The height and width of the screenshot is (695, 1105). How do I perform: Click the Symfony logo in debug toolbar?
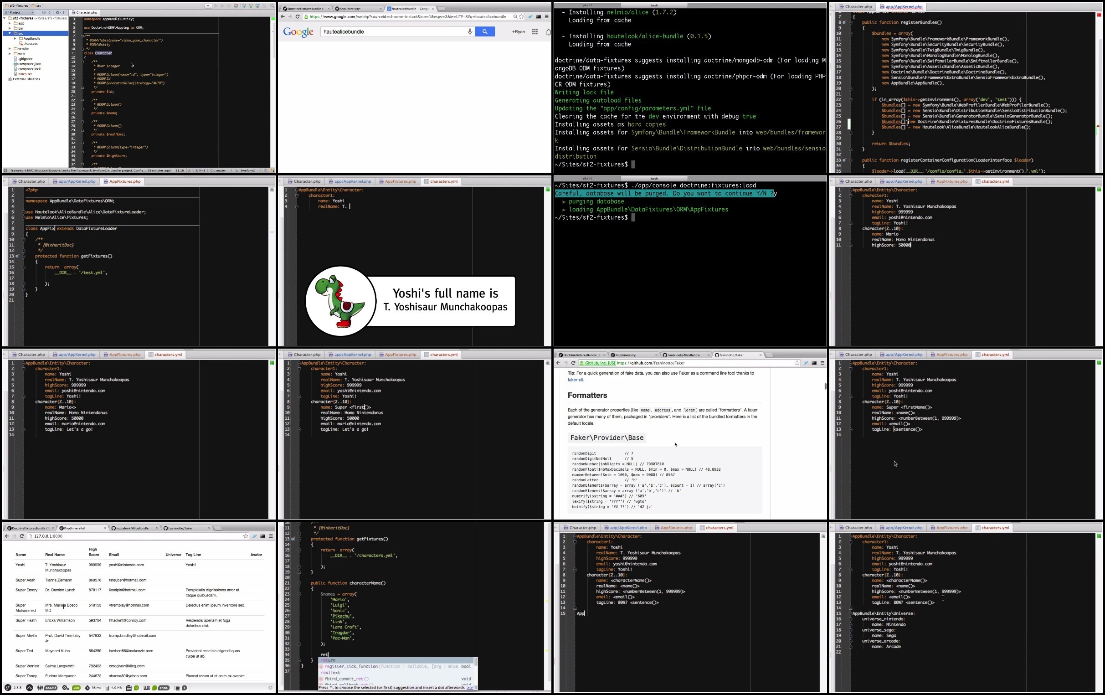point(8,688)
